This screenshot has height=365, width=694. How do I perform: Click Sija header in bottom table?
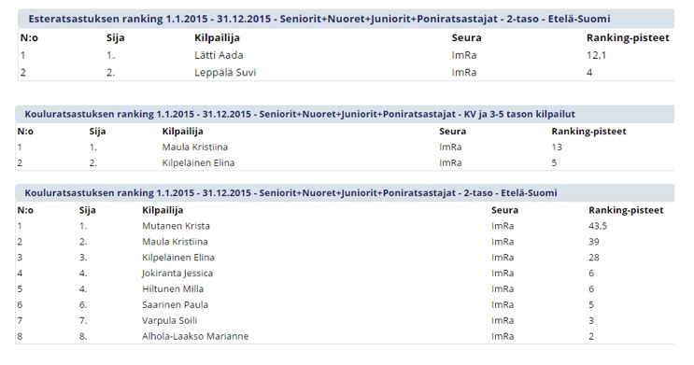point(87,210)
